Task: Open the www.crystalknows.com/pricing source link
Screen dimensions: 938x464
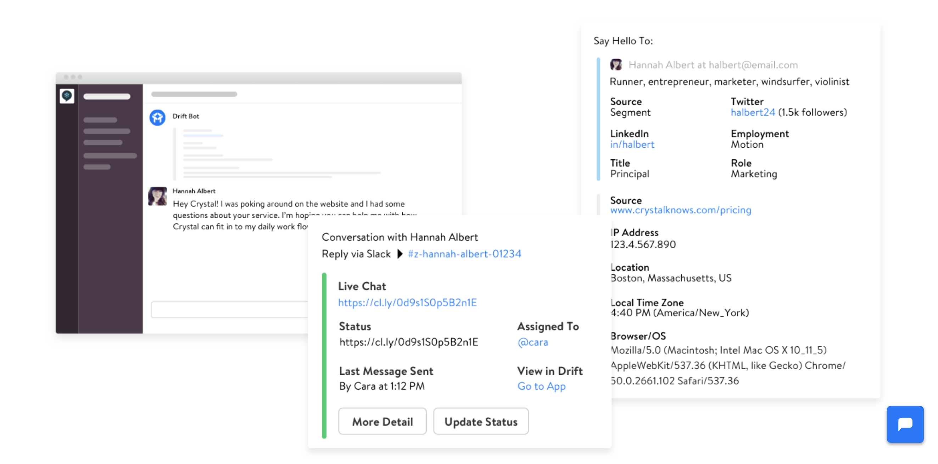Action: pos(680,210)
